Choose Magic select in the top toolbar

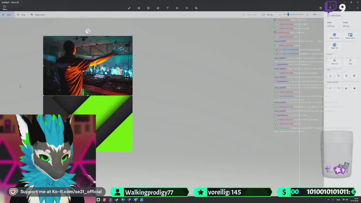click(38, 15)
